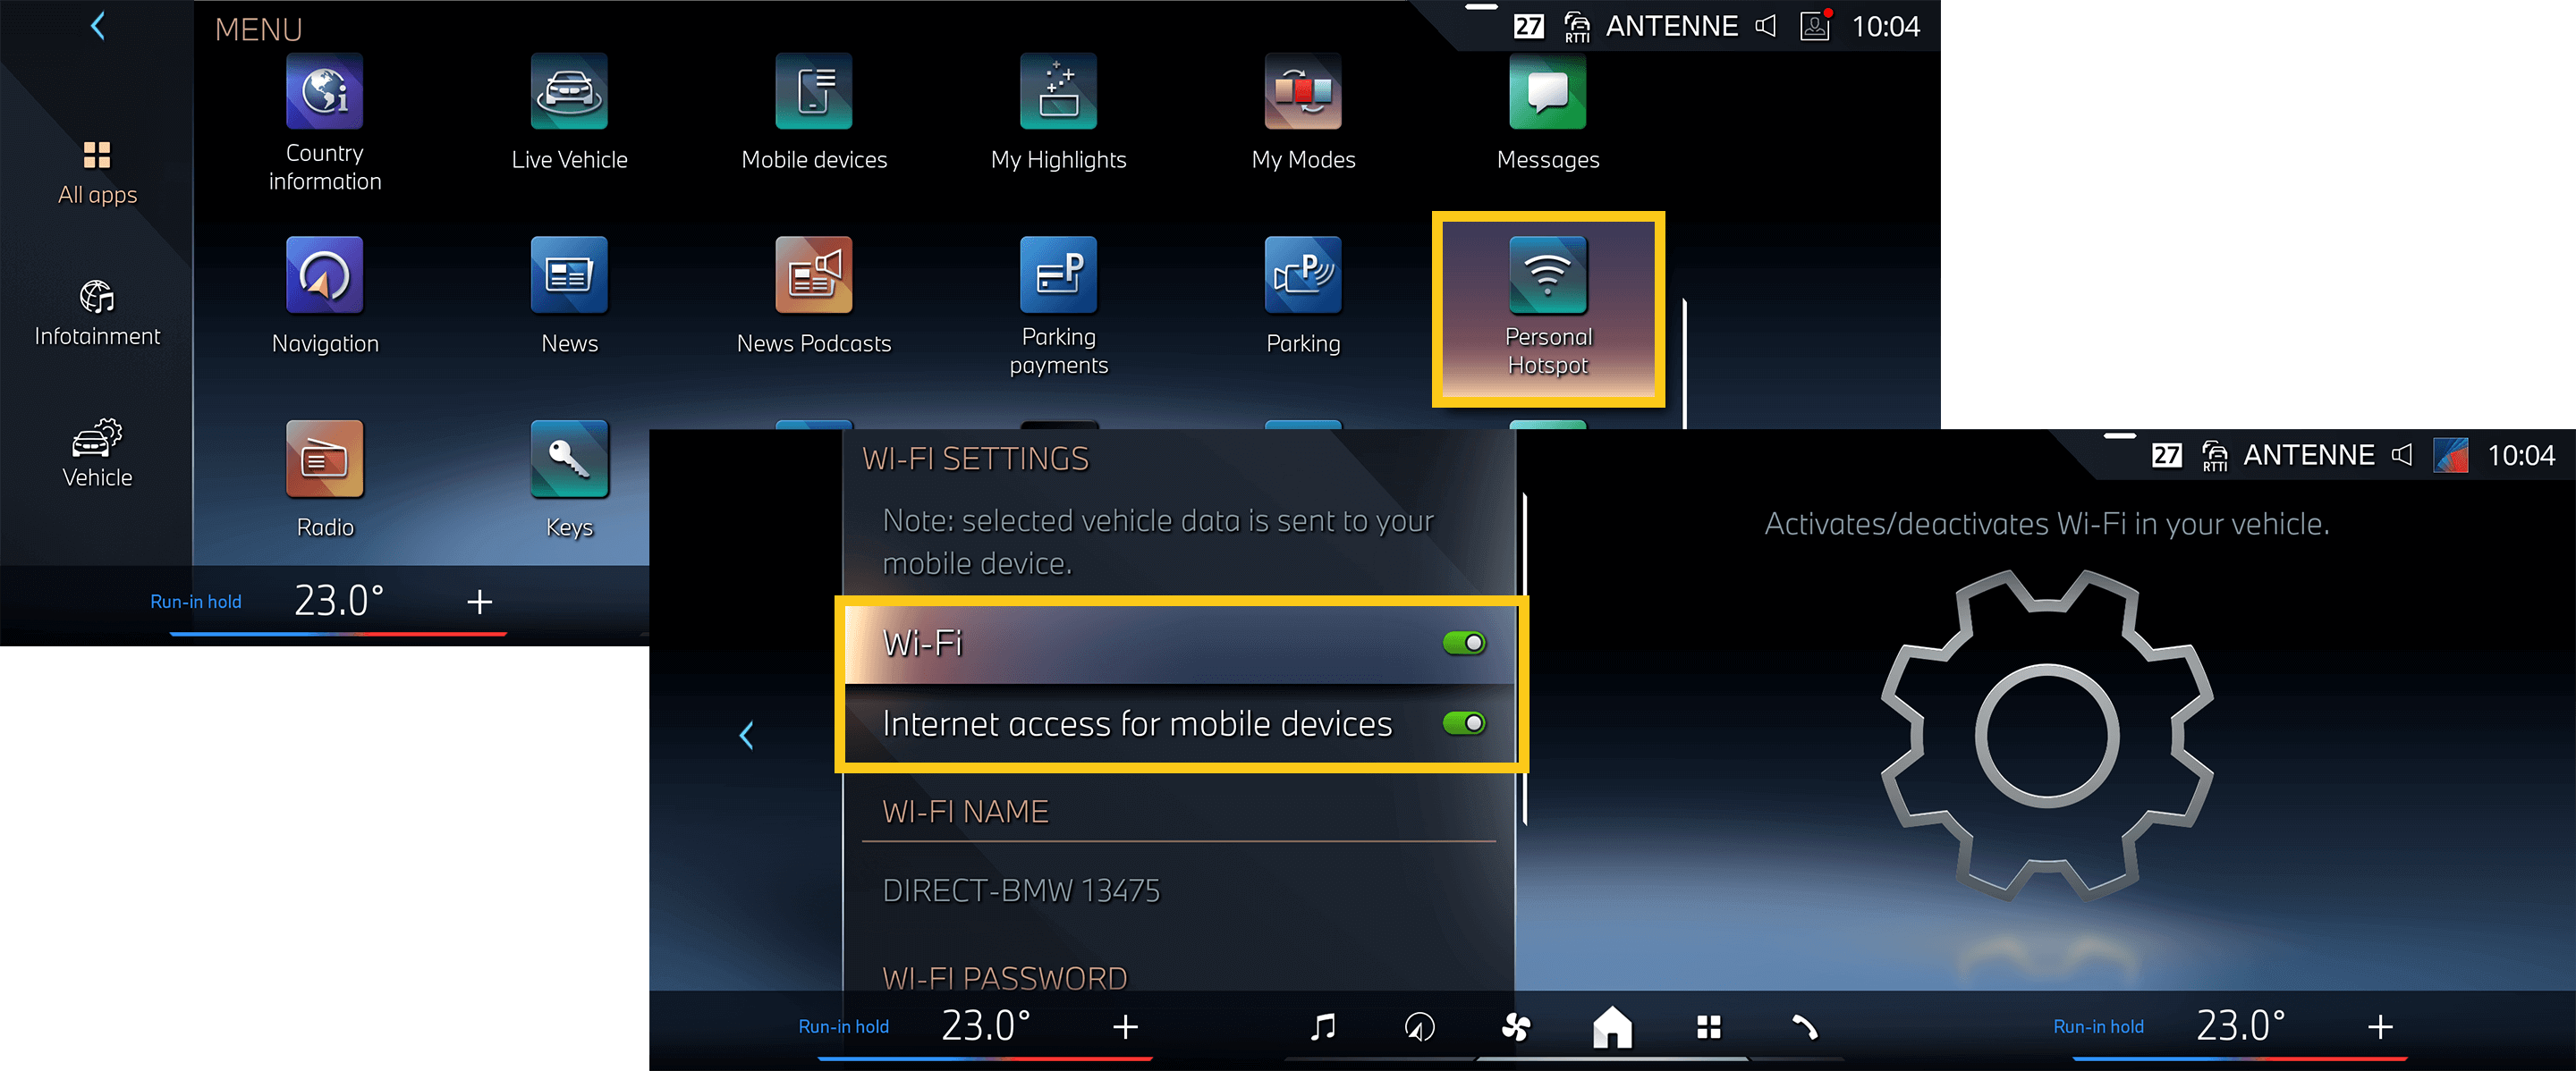Open the Live Vehicle app
The height and width of the screenshot is (1071, 2576).
[569, 113]
